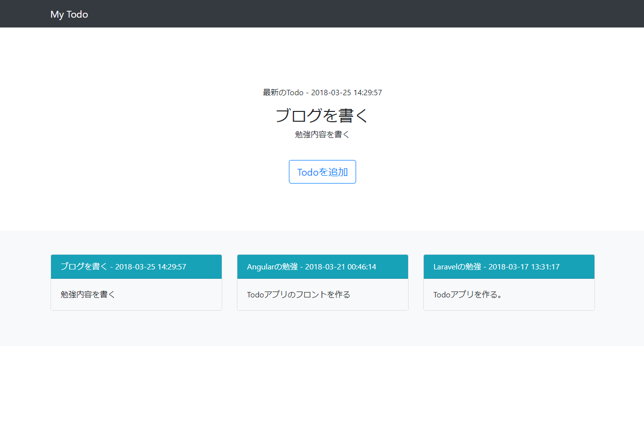Click the My Todo navbar brand
This screenshot has height=426, width=644.
[69, 14]
